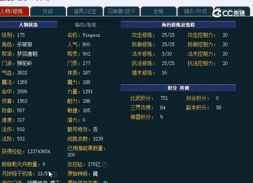Screen dimensions: 253x183
Task: Click the 速度 value 317
Action: click(x=21, y=120)
